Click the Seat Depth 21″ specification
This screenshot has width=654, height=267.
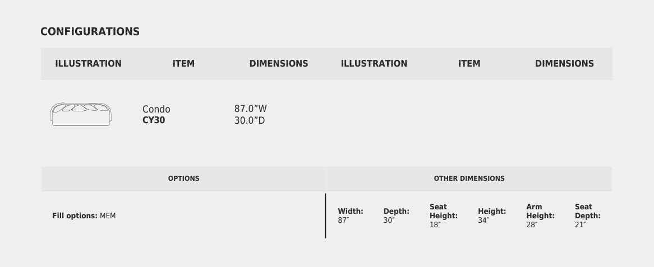587,216
